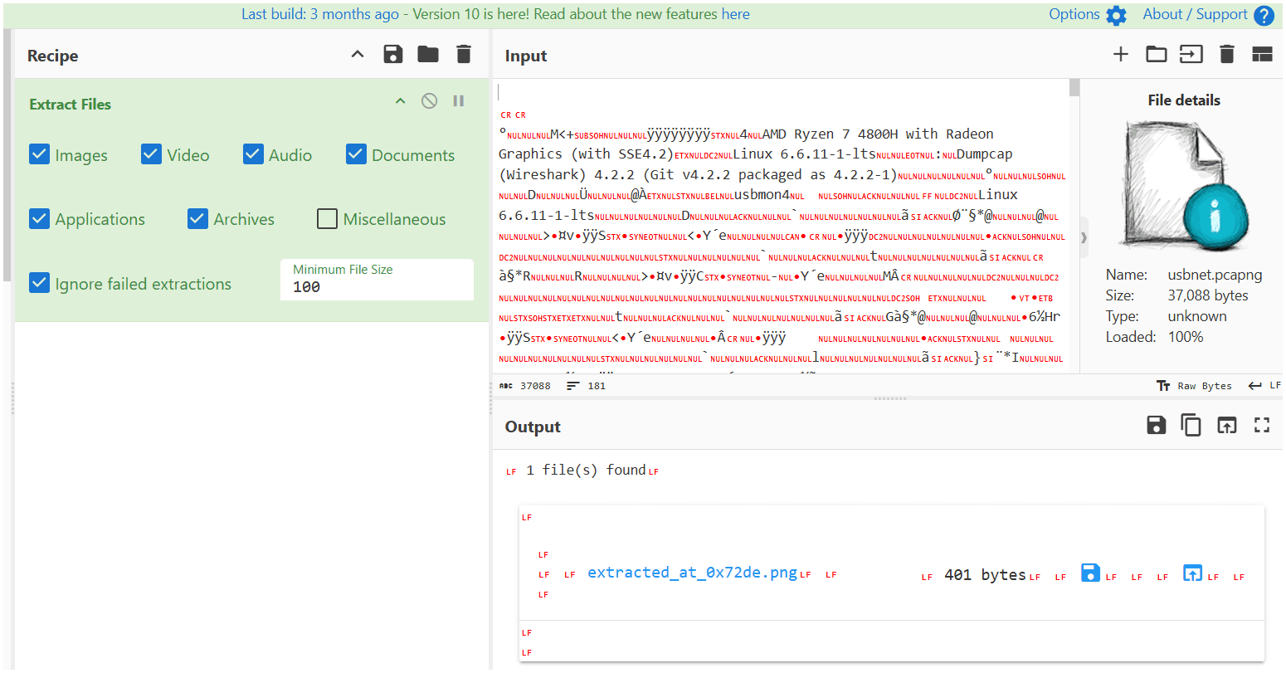This screenshot has width=1286, height=673.
Task: Add a new input tab
Action: coord(1121,55)
